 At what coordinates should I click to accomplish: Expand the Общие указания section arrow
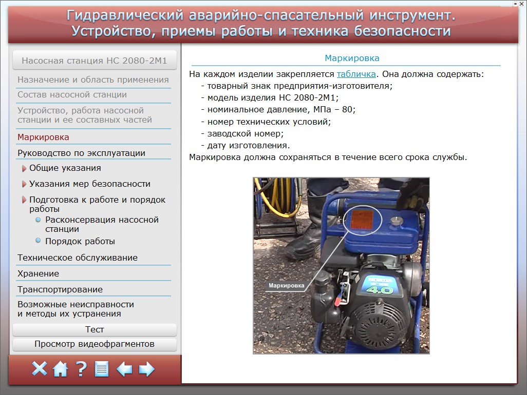coord(24,168)
